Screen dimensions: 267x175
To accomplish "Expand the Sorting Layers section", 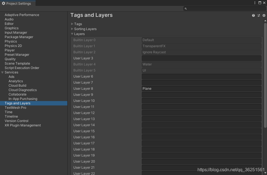I will pos(72,29).
